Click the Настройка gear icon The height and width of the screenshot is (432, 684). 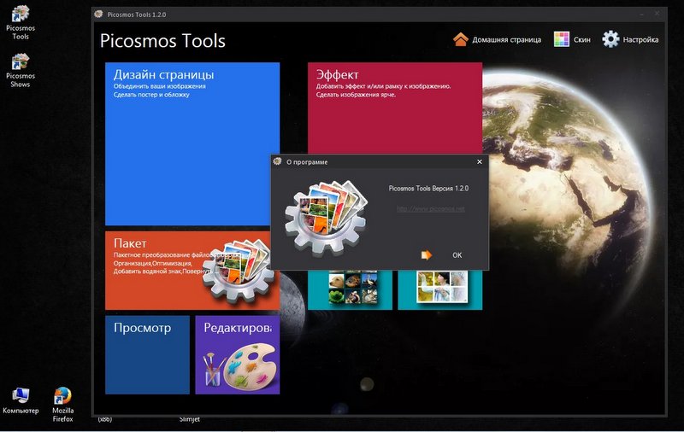coord(610,39)
